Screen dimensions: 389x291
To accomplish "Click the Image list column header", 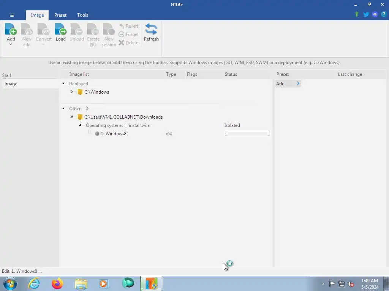I will (x=79, y=74).
